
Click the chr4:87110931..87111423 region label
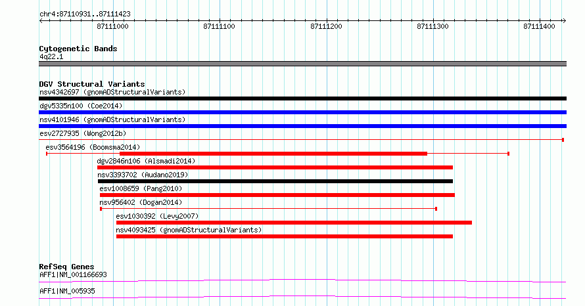tap(85, 14)
